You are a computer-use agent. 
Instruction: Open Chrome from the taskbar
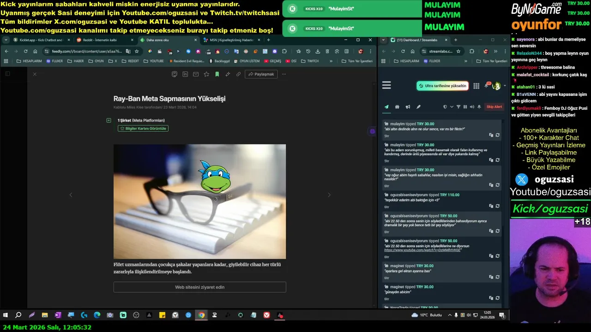(x=201, y=315)
